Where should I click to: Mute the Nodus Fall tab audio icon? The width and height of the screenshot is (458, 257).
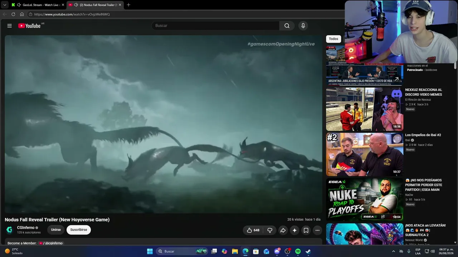pos(76,5)
